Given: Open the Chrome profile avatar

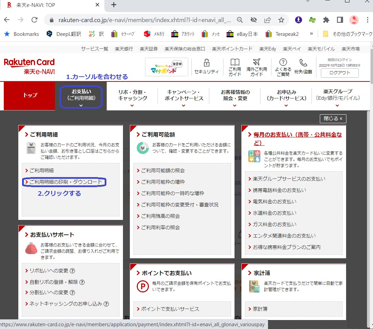Looking at the screenshot, I should pyautogui.click(x=354, y=20).
